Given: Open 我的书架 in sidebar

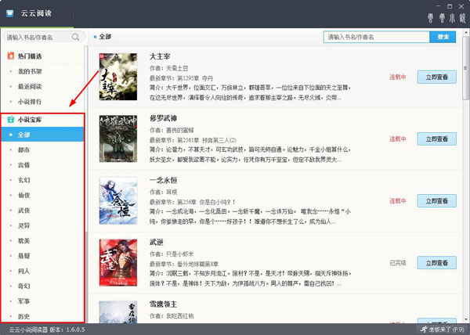Looking at the screenshot, I should pyautogui.click(x=30, y=71).
